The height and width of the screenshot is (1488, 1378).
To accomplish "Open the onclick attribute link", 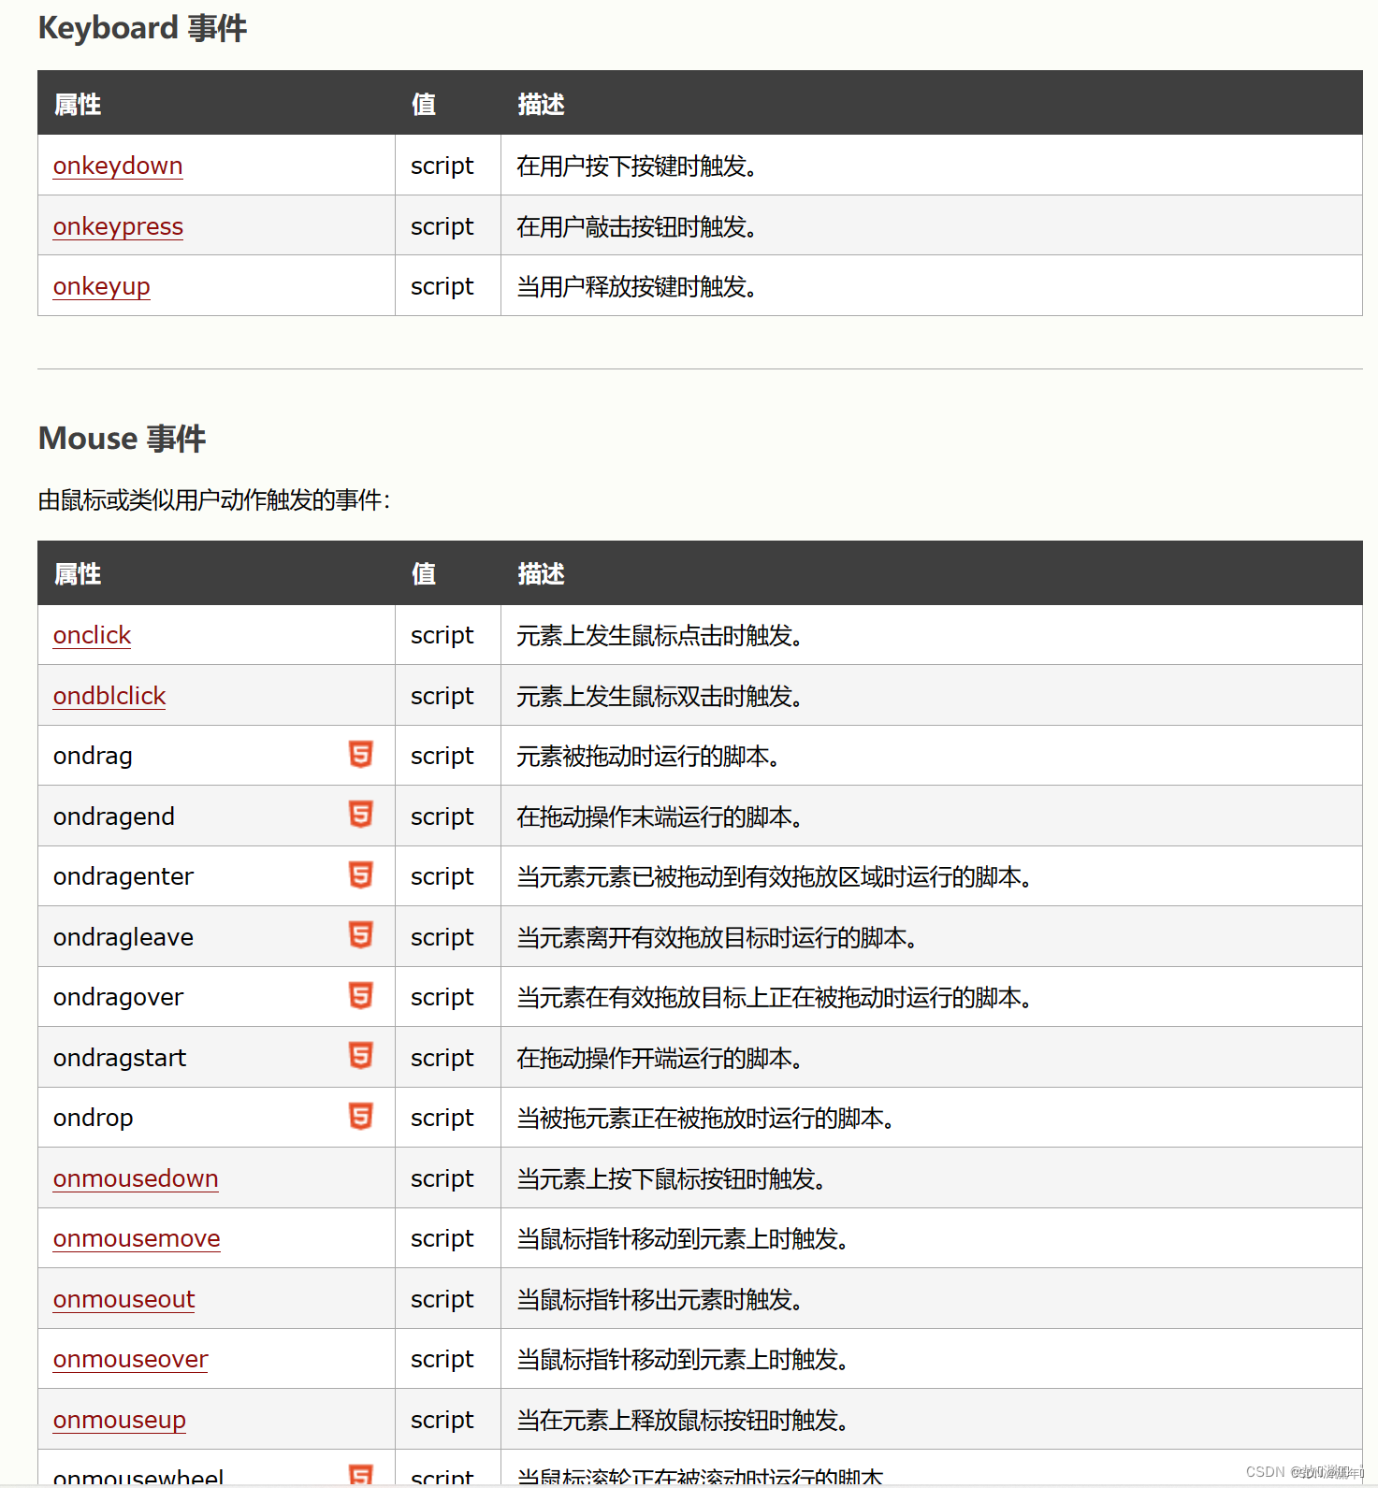I will (x=92, y=635).
